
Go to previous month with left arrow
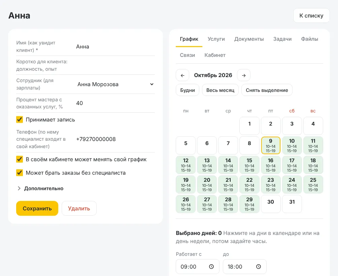click(x=182, y=75)
